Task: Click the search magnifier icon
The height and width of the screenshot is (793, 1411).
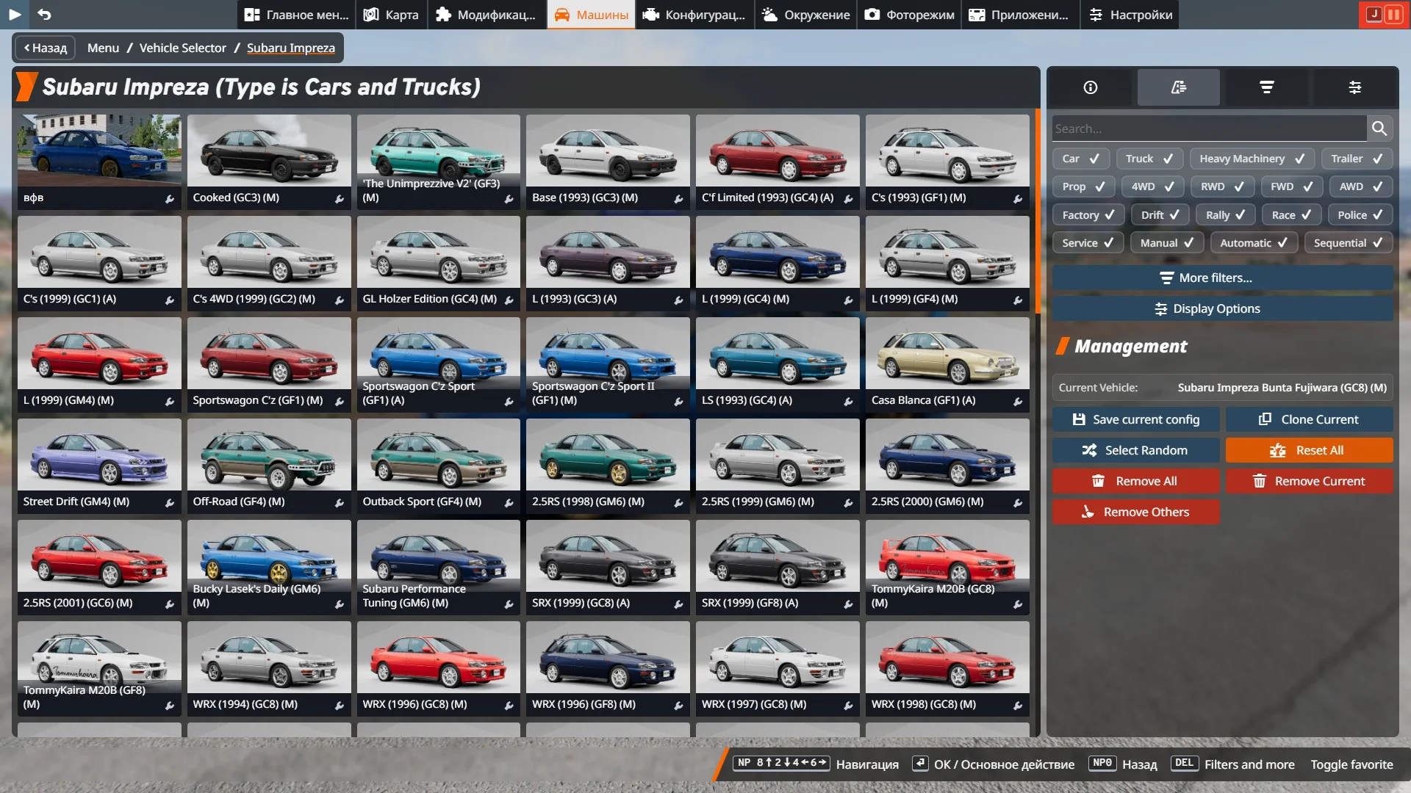Action: coord(1379,128)
